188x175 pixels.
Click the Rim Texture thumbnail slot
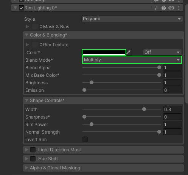35,44
